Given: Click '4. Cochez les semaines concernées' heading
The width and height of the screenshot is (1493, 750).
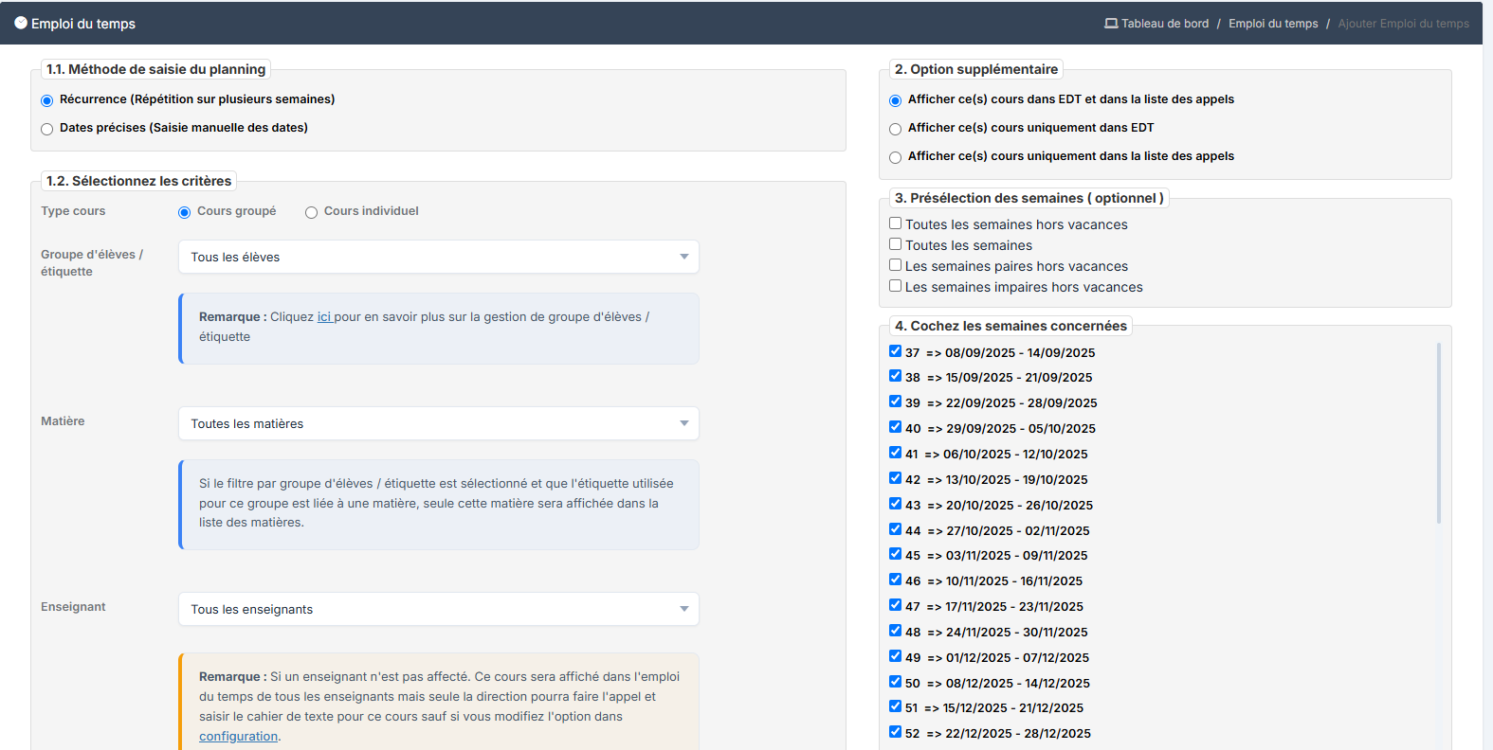Looking at the screenshot, I should pyautogui.click(x=1011, y=326).
